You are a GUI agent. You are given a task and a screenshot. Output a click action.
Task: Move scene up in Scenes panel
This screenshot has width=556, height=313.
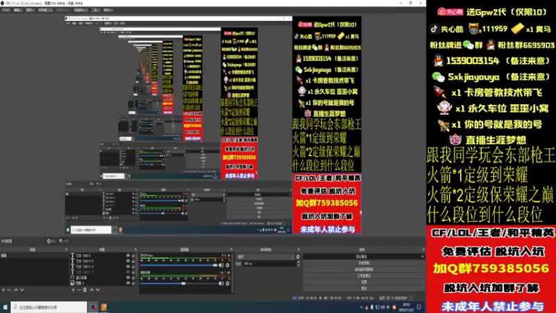pos(16,290)
